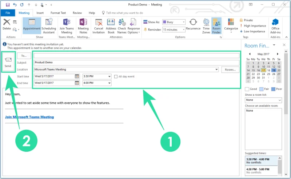The width and height of the screenshot is (291, 179).
Task: Click Check Names icon
Action: tap(122, 26)
